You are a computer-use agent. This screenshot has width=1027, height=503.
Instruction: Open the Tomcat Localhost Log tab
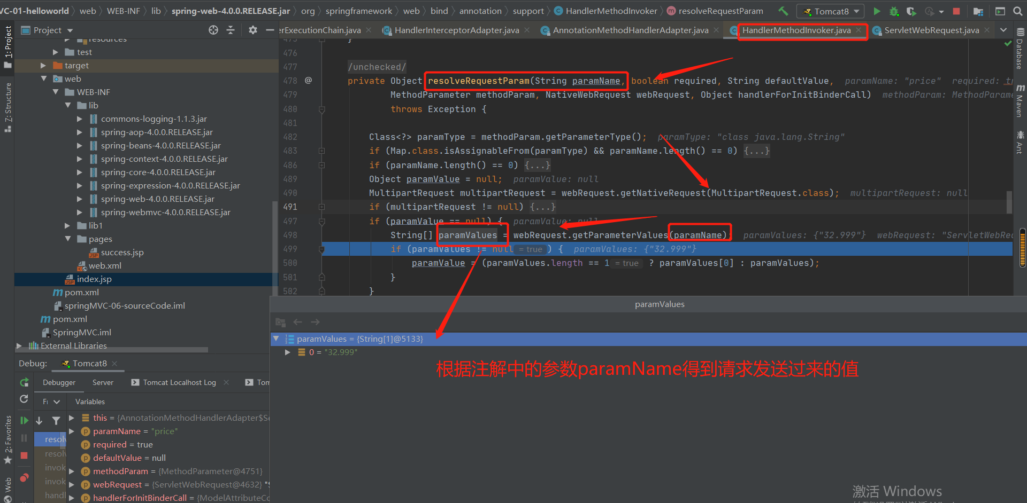point(180,382)
